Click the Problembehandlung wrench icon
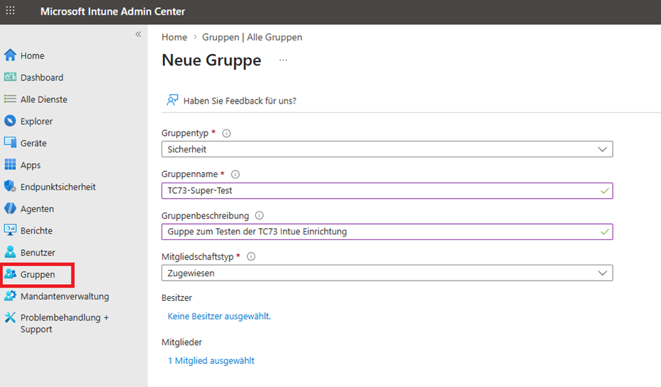The height and width of the screenshot is (387, 661). (10, 318)
